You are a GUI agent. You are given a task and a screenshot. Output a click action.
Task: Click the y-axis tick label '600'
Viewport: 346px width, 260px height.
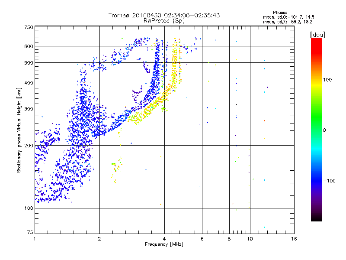point(29,46)
